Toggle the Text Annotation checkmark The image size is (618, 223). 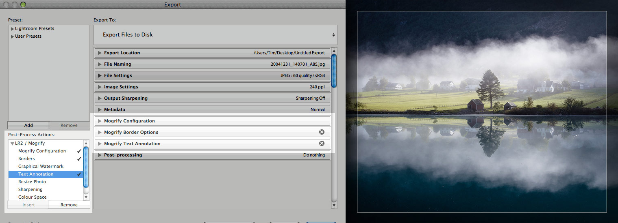(x=79, y=174)
